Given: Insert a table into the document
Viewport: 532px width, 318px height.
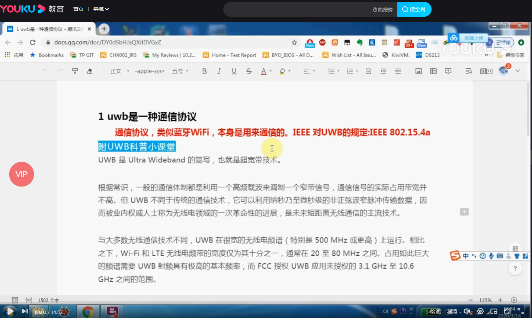Looking at the screenshot, I should tap(433, 71).
